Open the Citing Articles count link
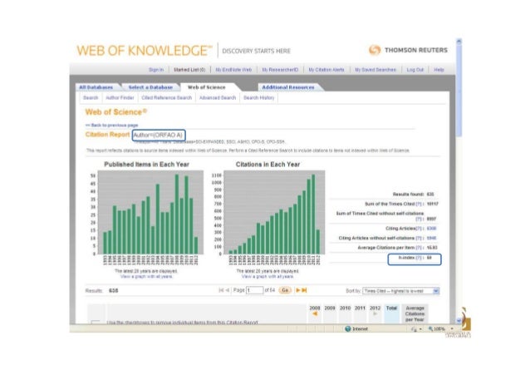This screenshot has width=530, height=375. click(432, 229)
